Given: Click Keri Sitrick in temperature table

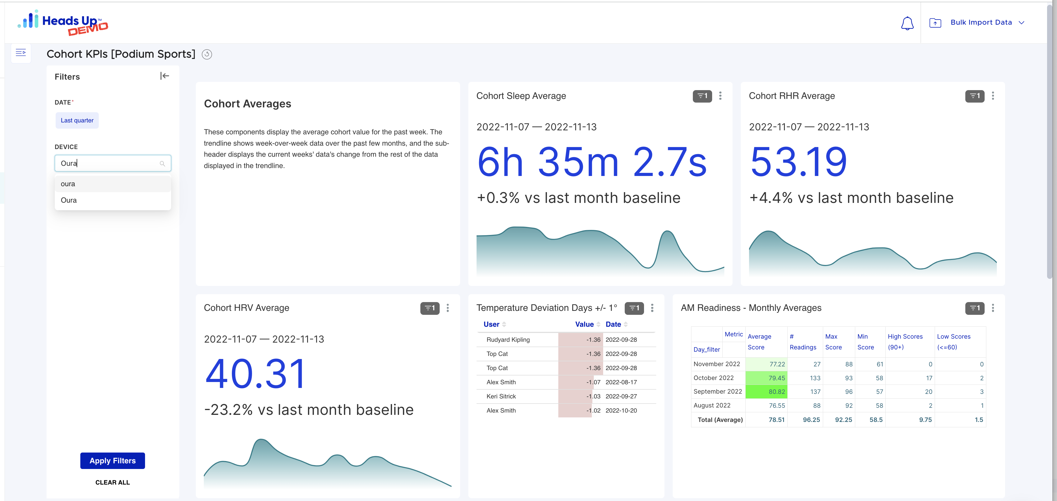Looking at the screenshot, I should coord(501,396).
